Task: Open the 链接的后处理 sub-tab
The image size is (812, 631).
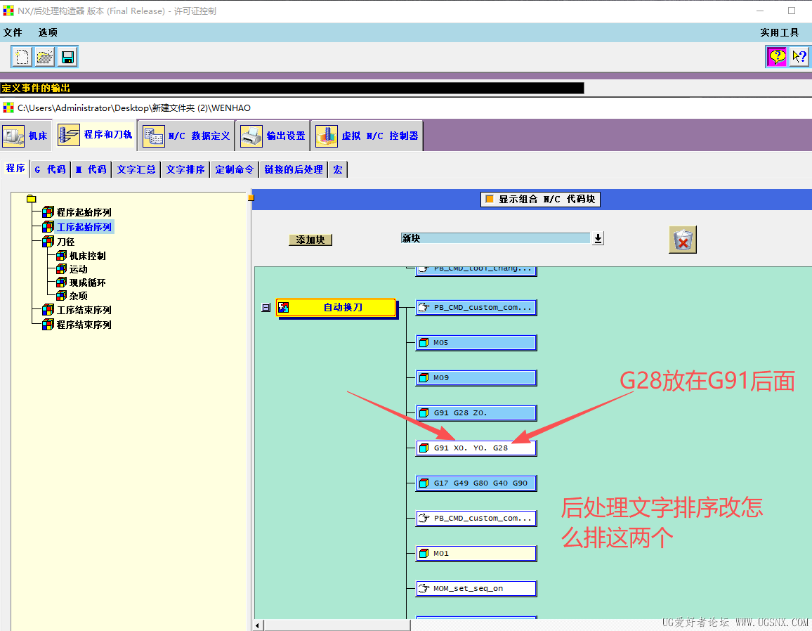Action: (x=294, y=169)
